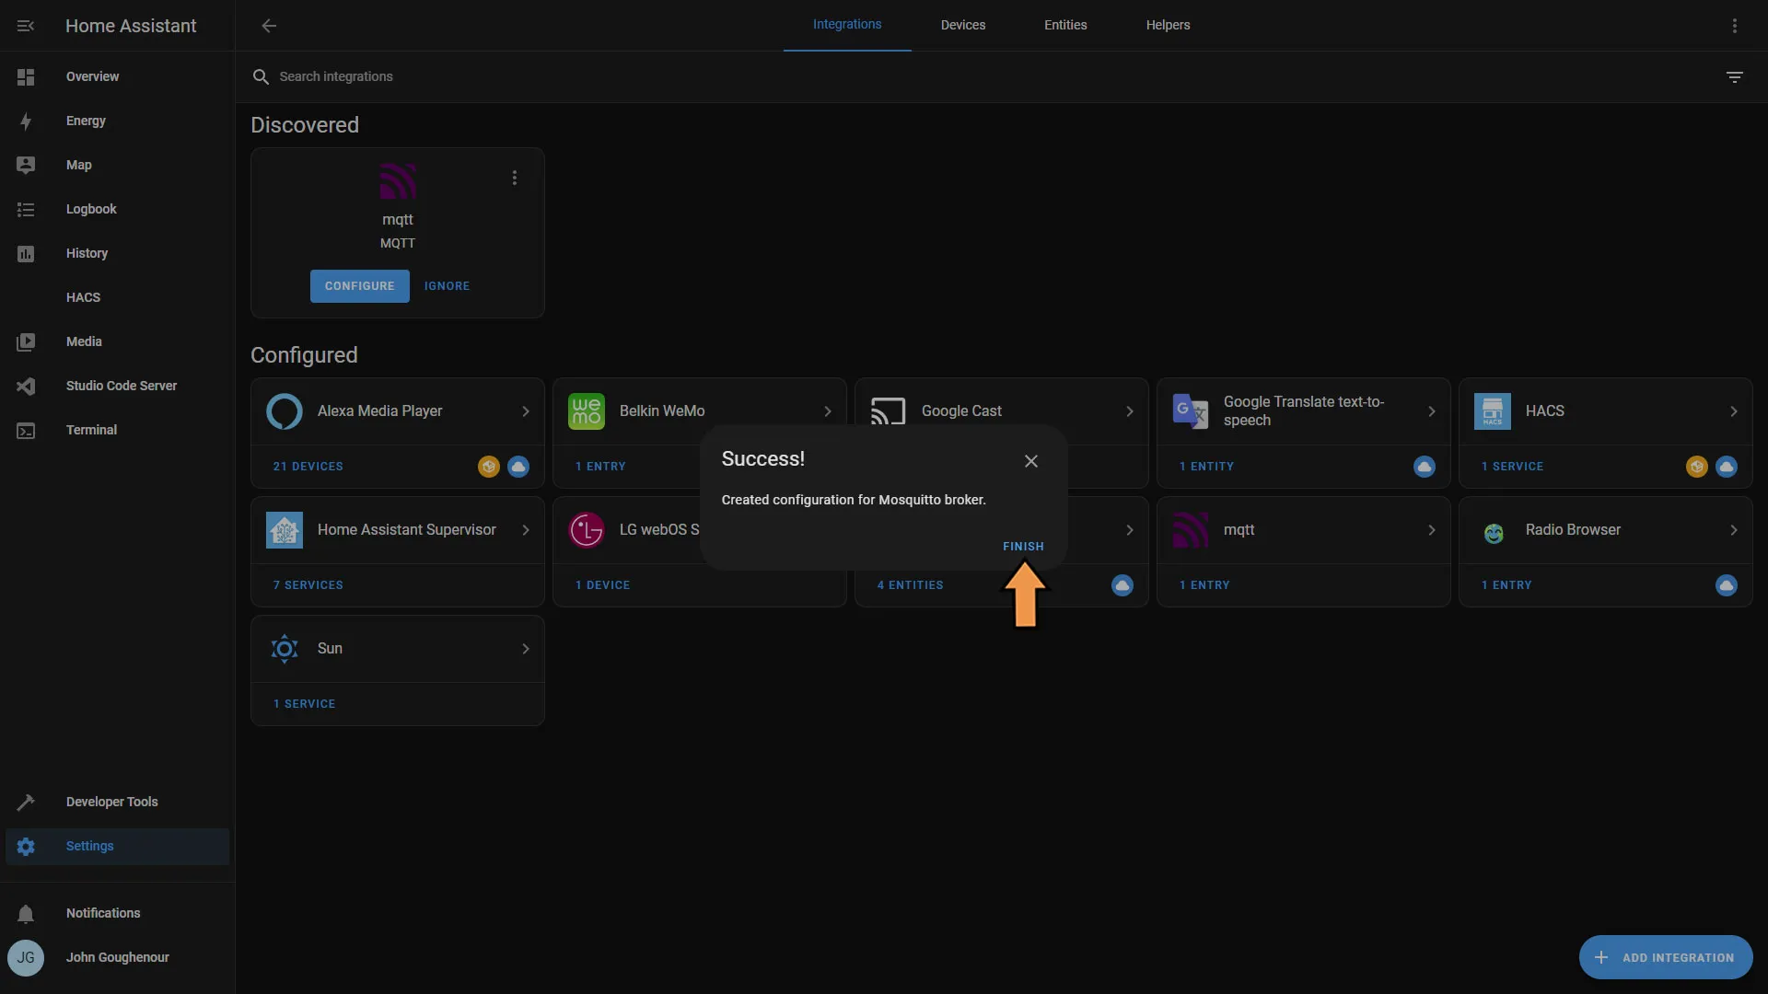Open the Notifications bell icon
This screenshot has width=1768, height=994.
[x=26, y=914]
